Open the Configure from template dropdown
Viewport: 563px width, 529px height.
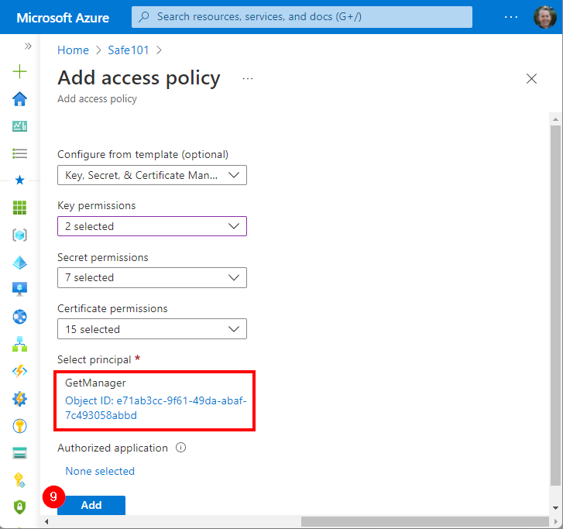(x=152, y=175)
